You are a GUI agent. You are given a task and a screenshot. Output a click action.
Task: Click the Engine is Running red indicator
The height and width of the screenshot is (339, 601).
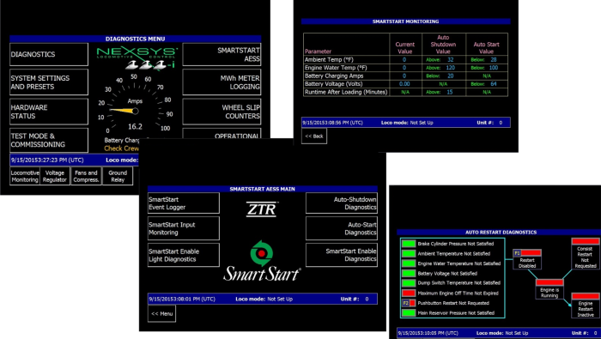click(549, 282)
